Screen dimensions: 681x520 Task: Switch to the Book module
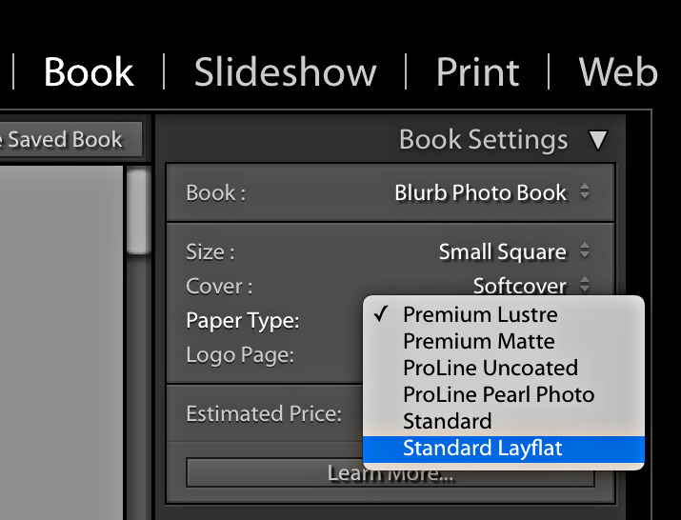[89, 72]
